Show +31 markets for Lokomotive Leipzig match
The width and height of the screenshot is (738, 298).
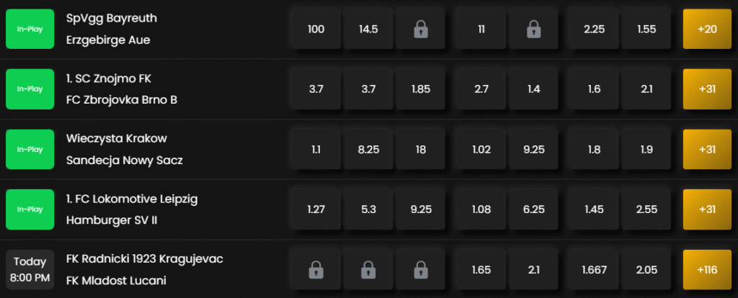707,209
